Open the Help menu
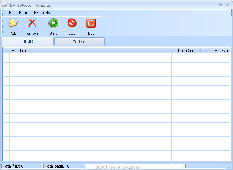The width and height of the screenshot is (233, 170). pos(46,13)
